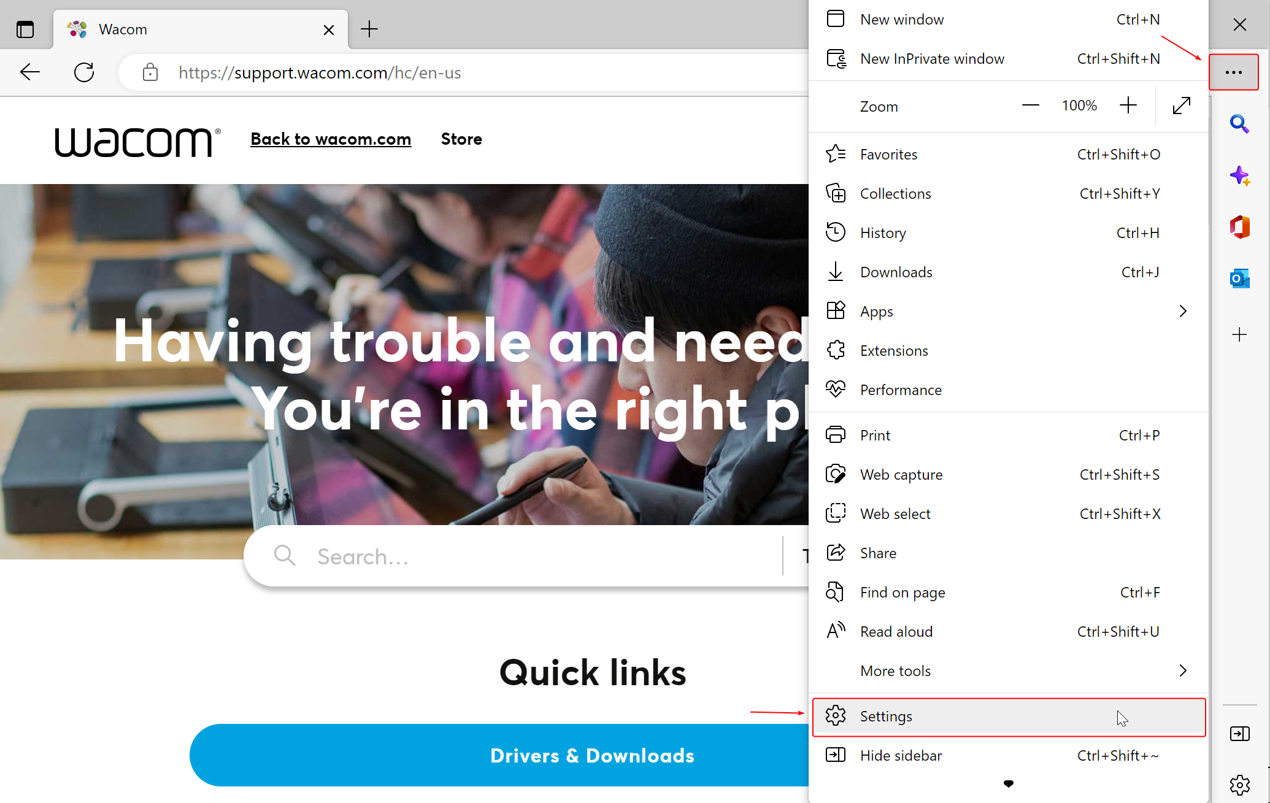View site permissions via the lock icon
Image resolution: width=1270 pixels, height=803 pixels.
coord(150,72)
